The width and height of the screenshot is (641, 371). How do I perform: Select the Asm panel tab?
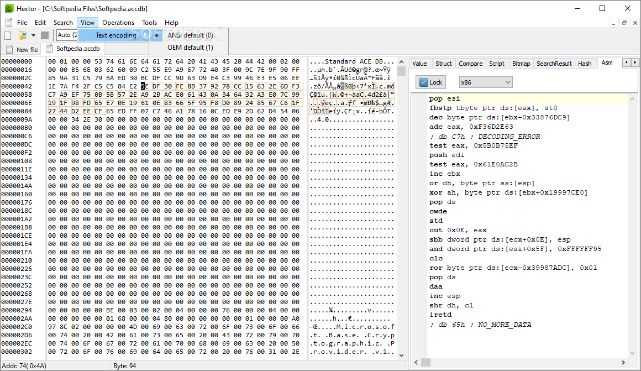pos(607,62)
